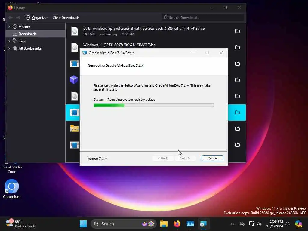
Task: Show hidden tray icons chevron
Action: [233, 224]
